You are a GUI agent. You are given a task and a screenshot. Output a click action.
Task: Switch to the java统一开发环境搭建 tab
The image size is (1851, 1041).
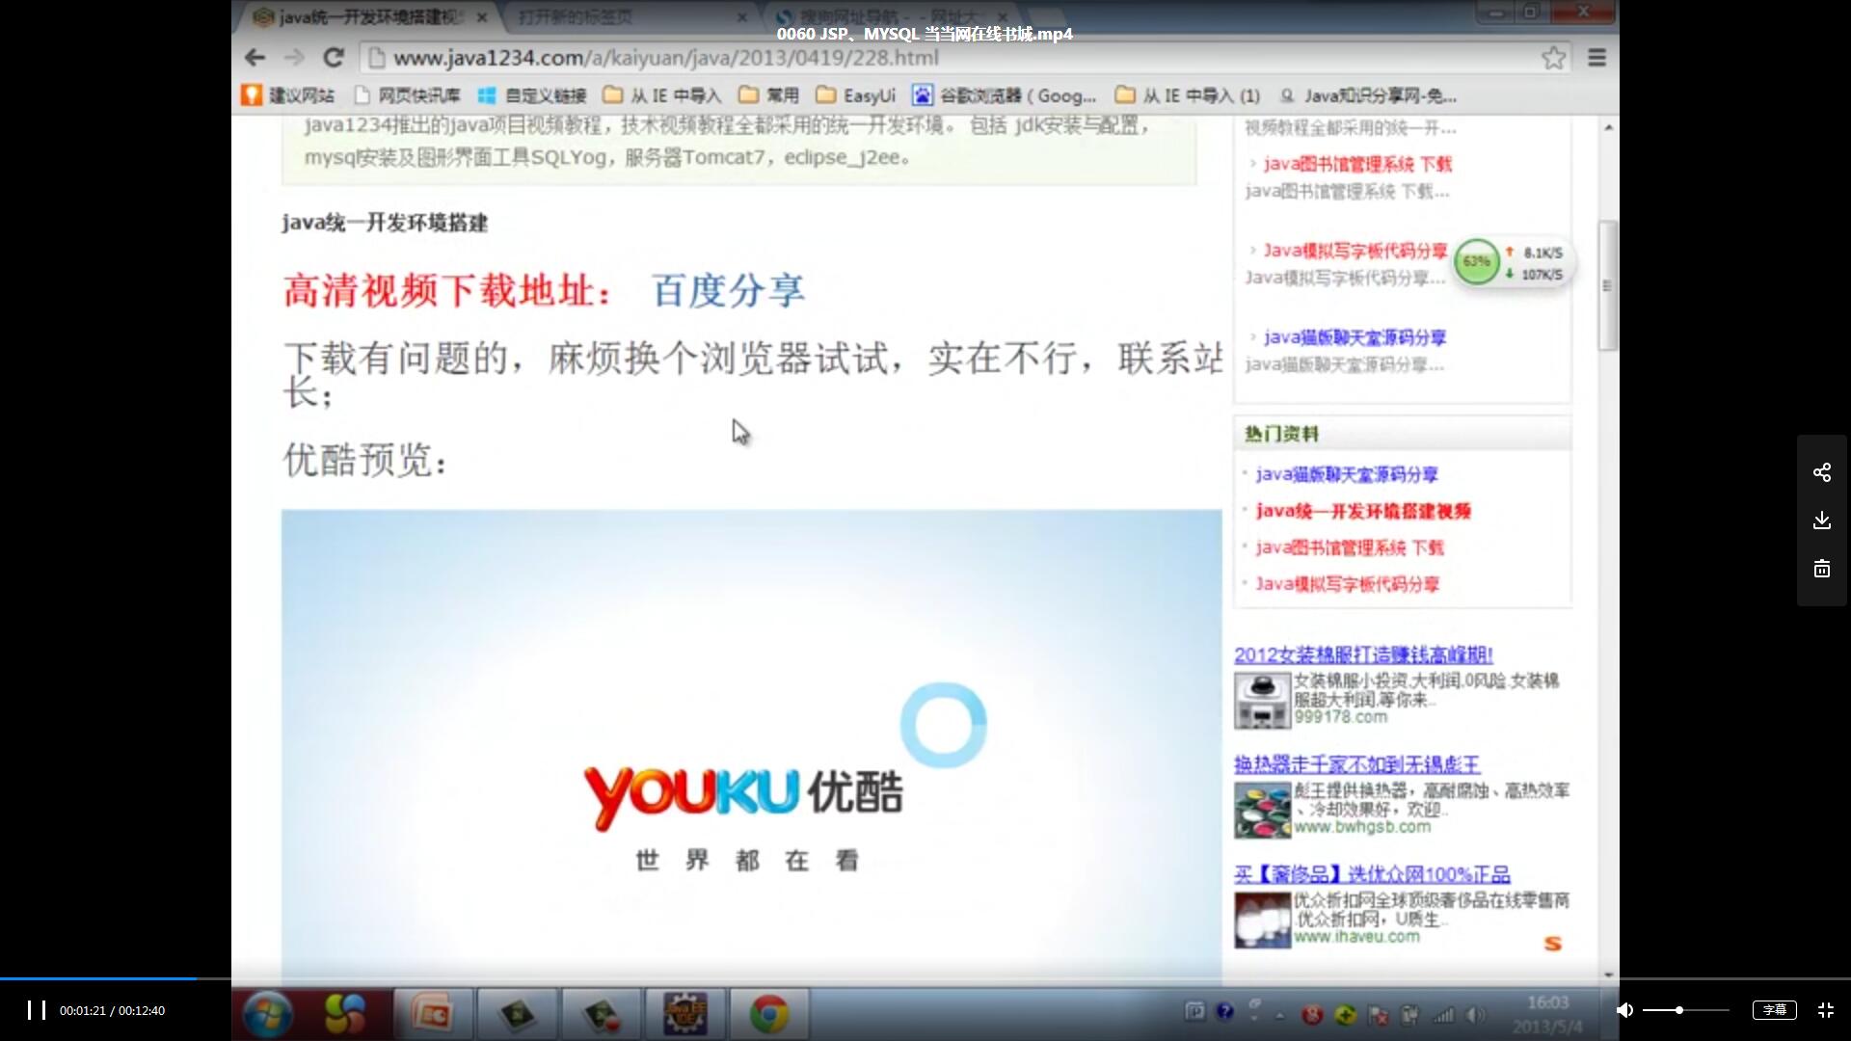pyautogui.click(x=371, y=17)
